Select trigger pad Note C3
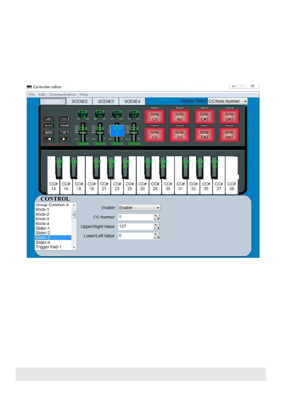This screenshot has width=286, height=405. click(155, 117)
